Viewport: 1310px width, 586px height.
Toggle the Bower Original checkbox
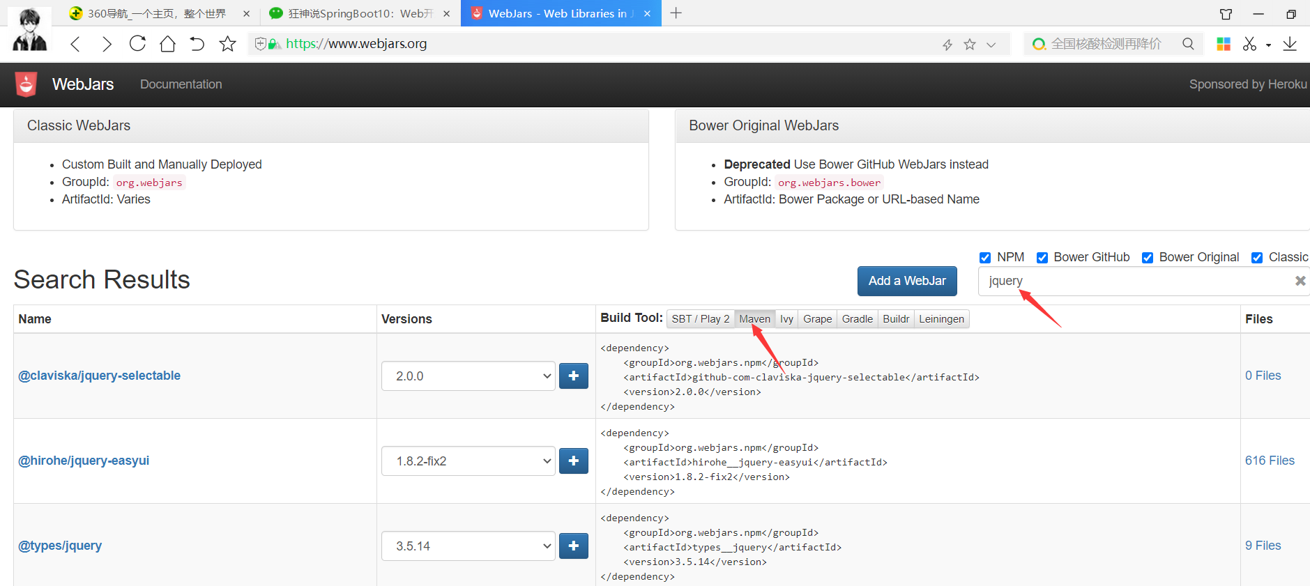coord(1148,258)
